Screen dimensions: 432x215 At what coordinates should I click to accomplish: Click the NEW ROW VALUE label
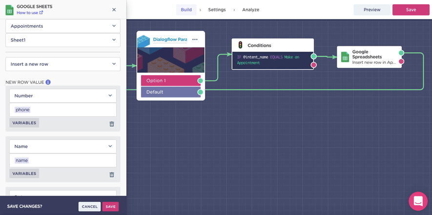click(x=25, y=82)
